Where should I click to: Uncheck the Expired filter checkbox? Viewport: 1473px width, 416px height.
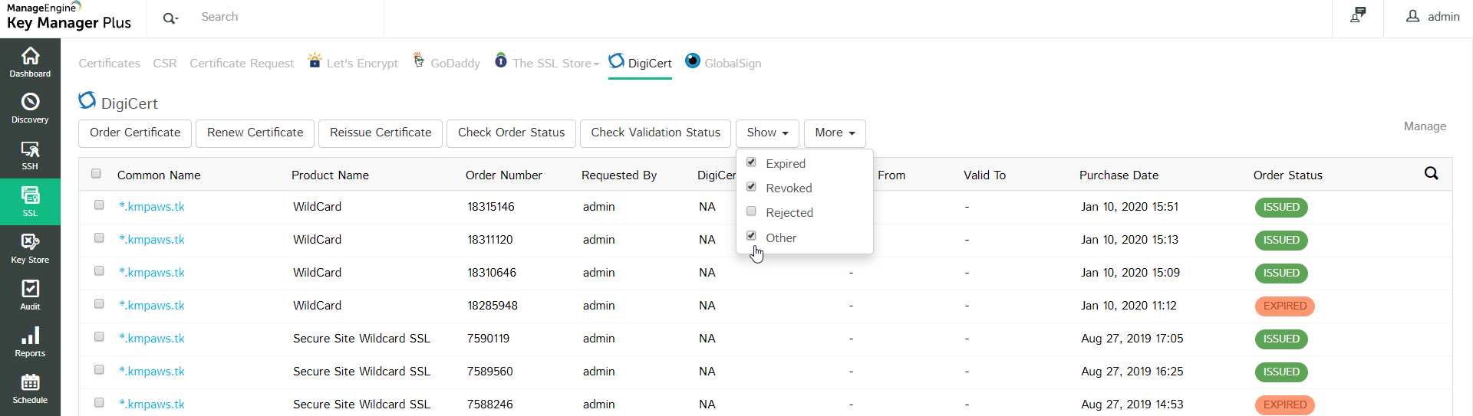click(x=752, y=162)
